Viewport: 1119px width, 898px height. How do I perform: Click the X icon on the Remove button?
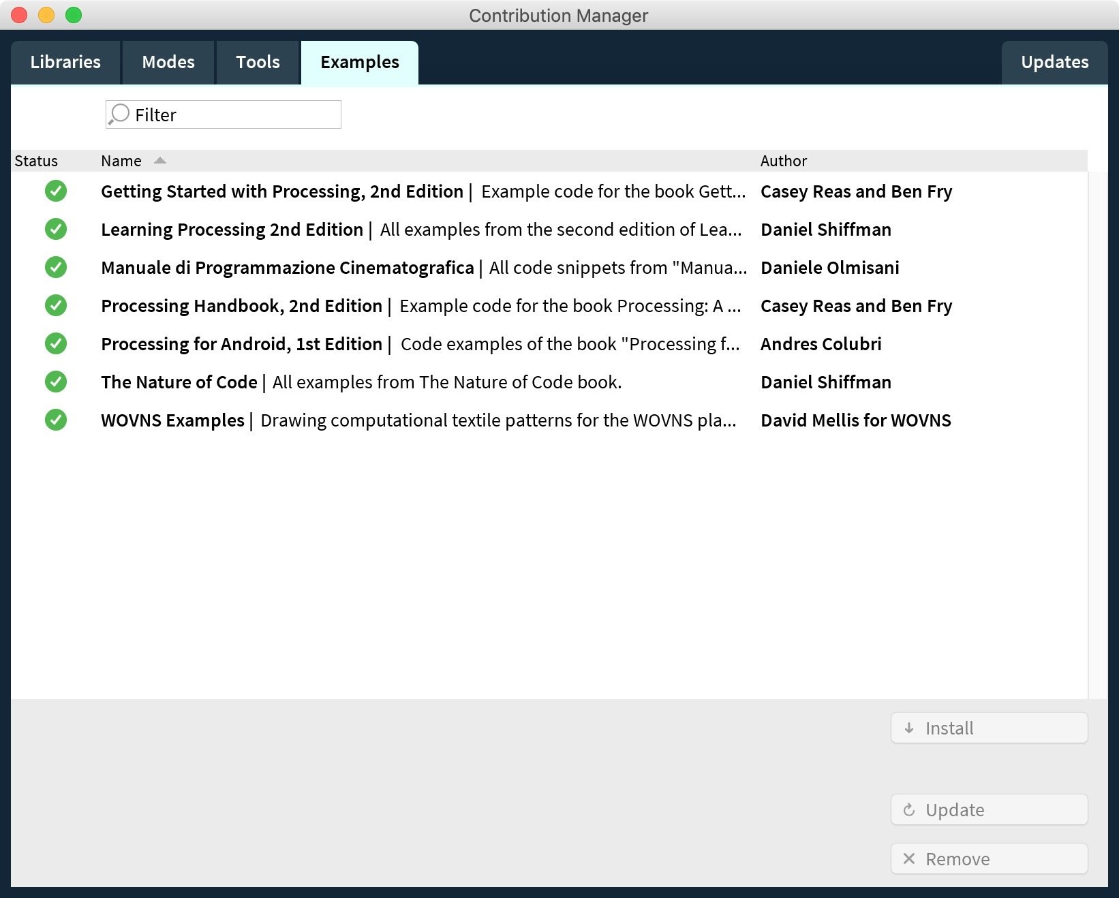coord(909,859)
